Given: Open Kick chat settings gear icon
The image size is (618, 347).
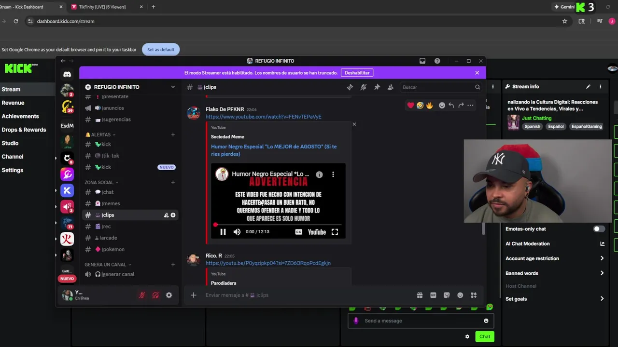Looking at the screenshot, I should pos(467,336).
